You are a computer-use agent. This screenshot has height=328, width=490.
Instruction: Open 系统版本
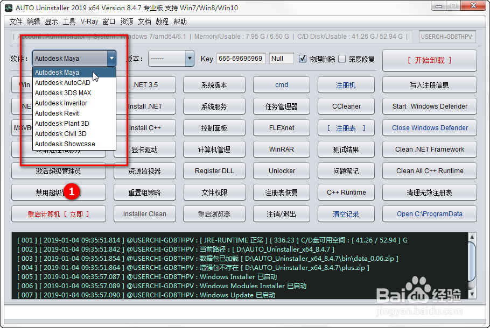coord(214,85)
